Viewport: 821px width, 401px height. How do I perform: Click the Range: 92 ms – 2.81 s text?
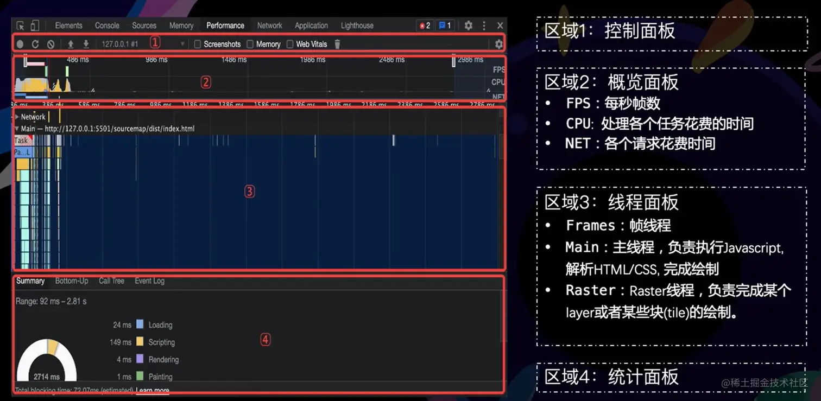pos(51,301)
